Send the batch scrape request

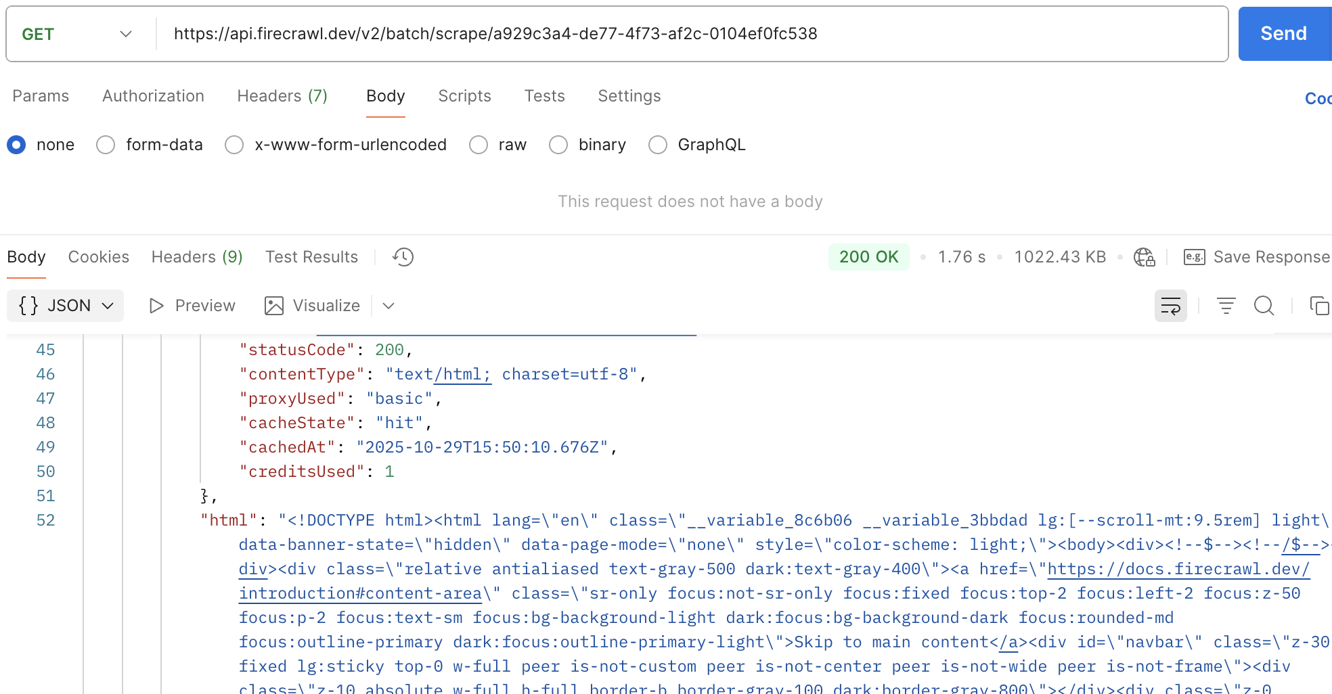pos(1283,33)
